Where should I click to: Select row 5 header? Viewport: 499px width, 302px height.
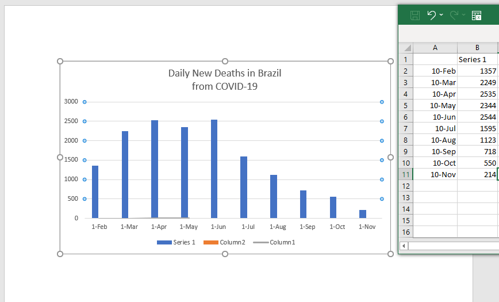point(405,105)
